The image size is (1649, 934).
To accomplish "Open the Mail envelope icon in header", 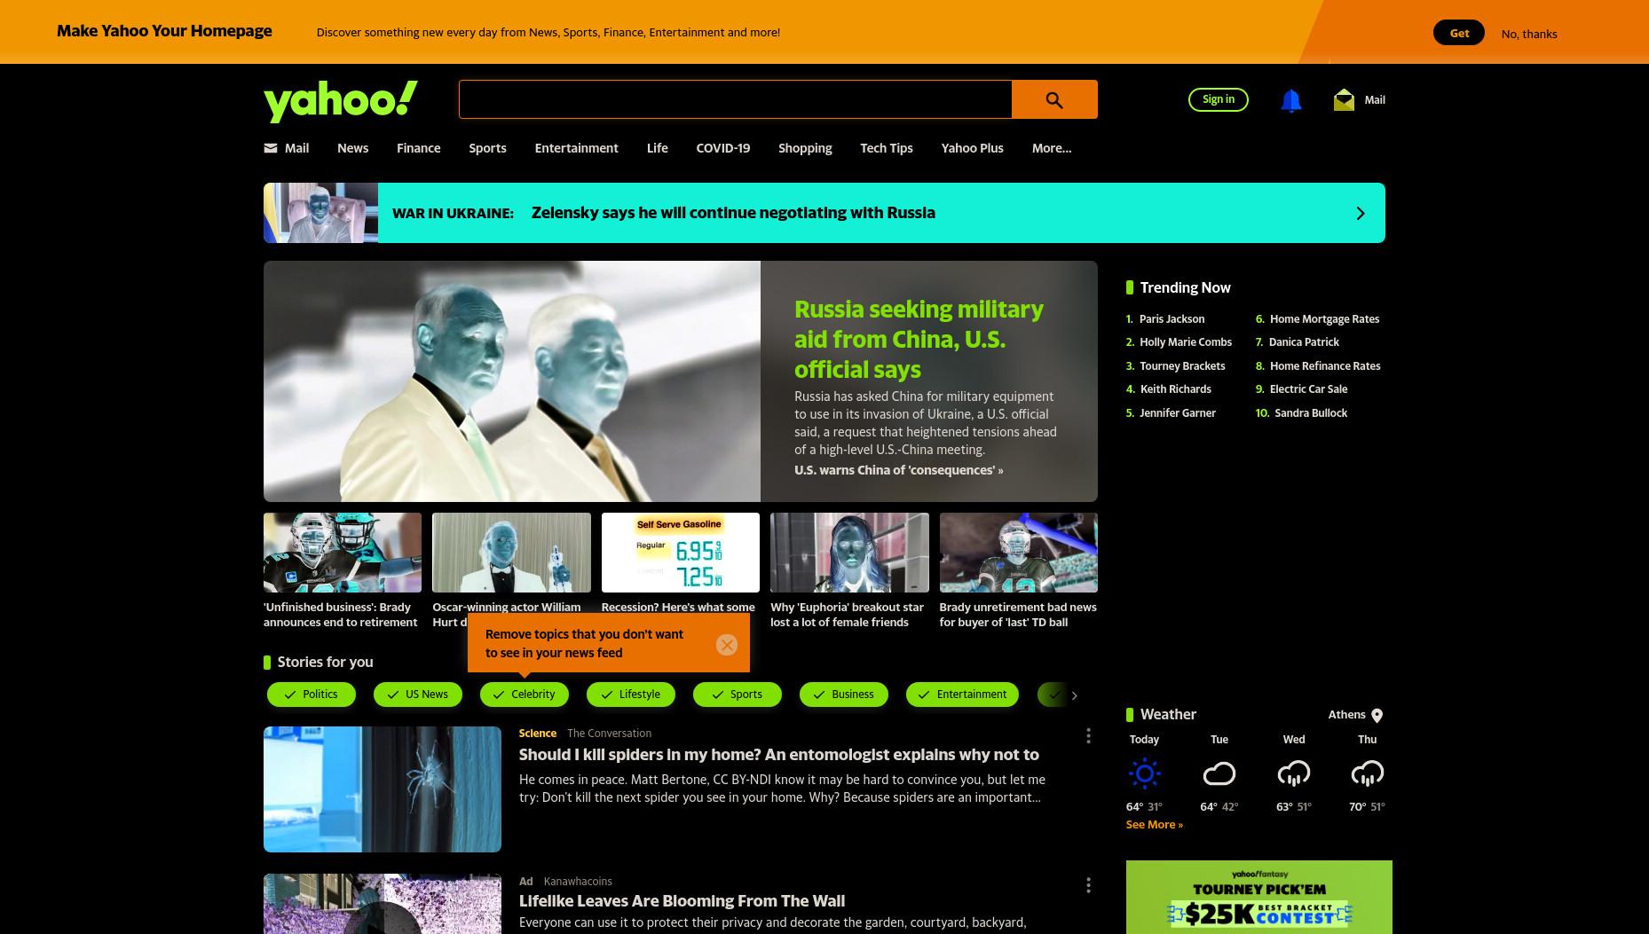I will tap(1344, 99).
